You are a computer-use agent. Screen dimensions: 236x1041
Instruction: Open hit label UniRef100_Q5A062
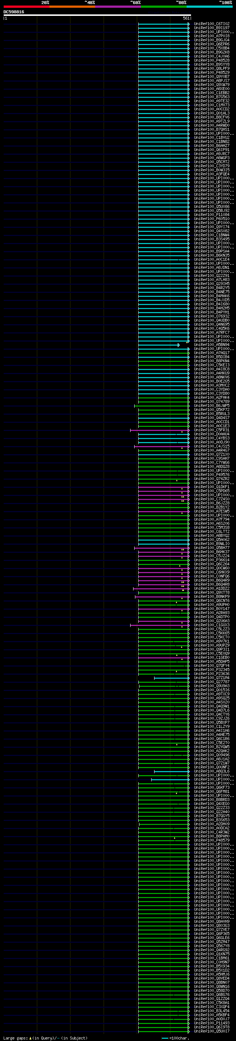211,540
